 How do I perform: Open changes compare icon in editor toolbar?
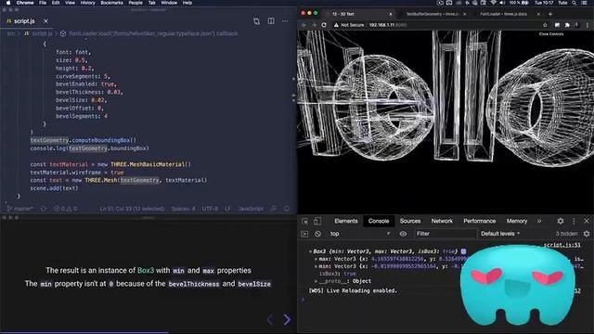pyautogui.click(x=256, y=21)
